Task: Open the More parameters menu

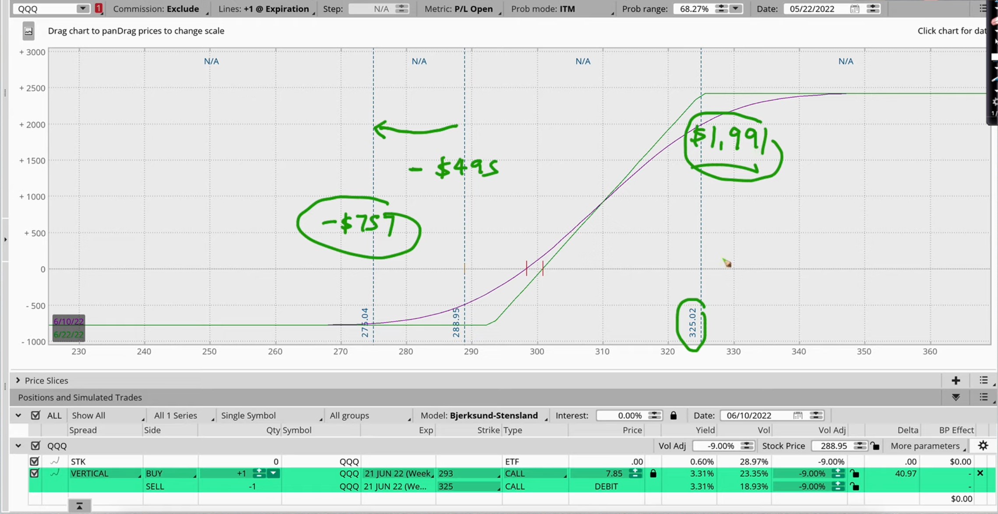Action: pyautogui.click(x=928, y=446)
